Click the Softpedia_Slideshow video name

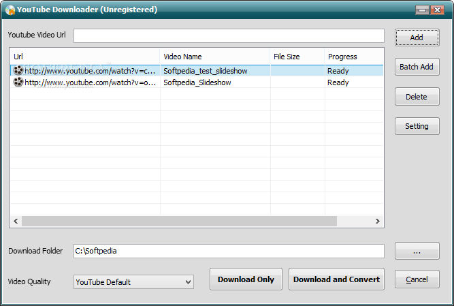(197, 82)
